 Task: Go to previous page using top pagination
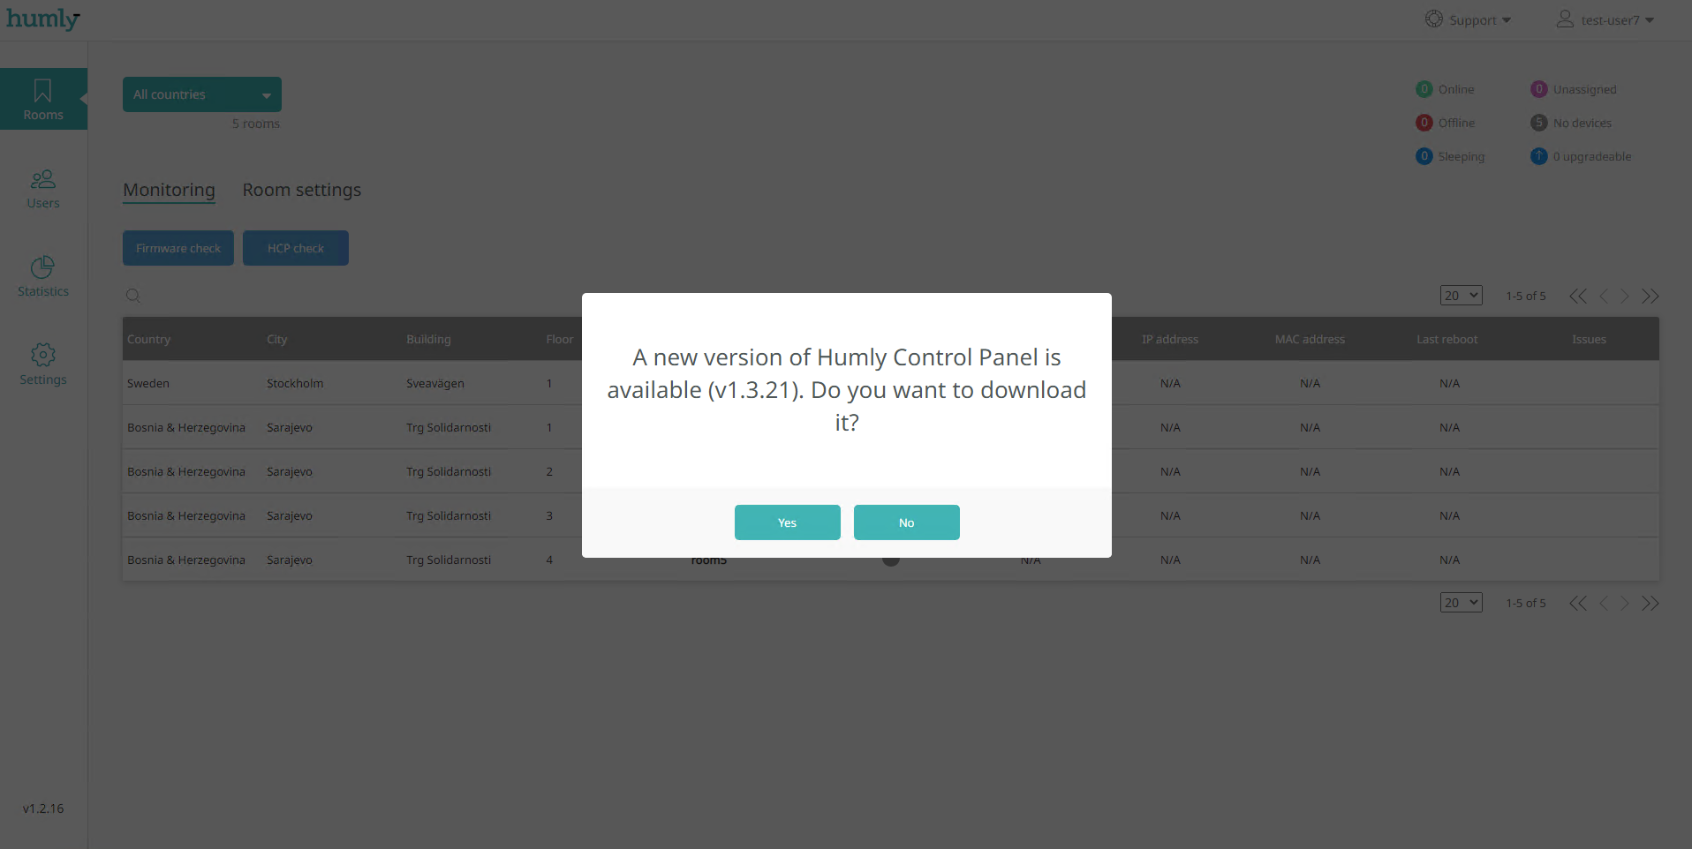coord(1604,296)
